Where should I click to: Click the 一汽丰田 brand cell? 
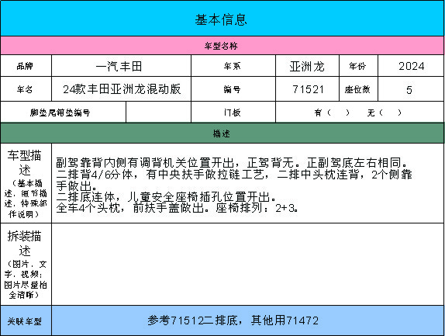tap(121, 66)
